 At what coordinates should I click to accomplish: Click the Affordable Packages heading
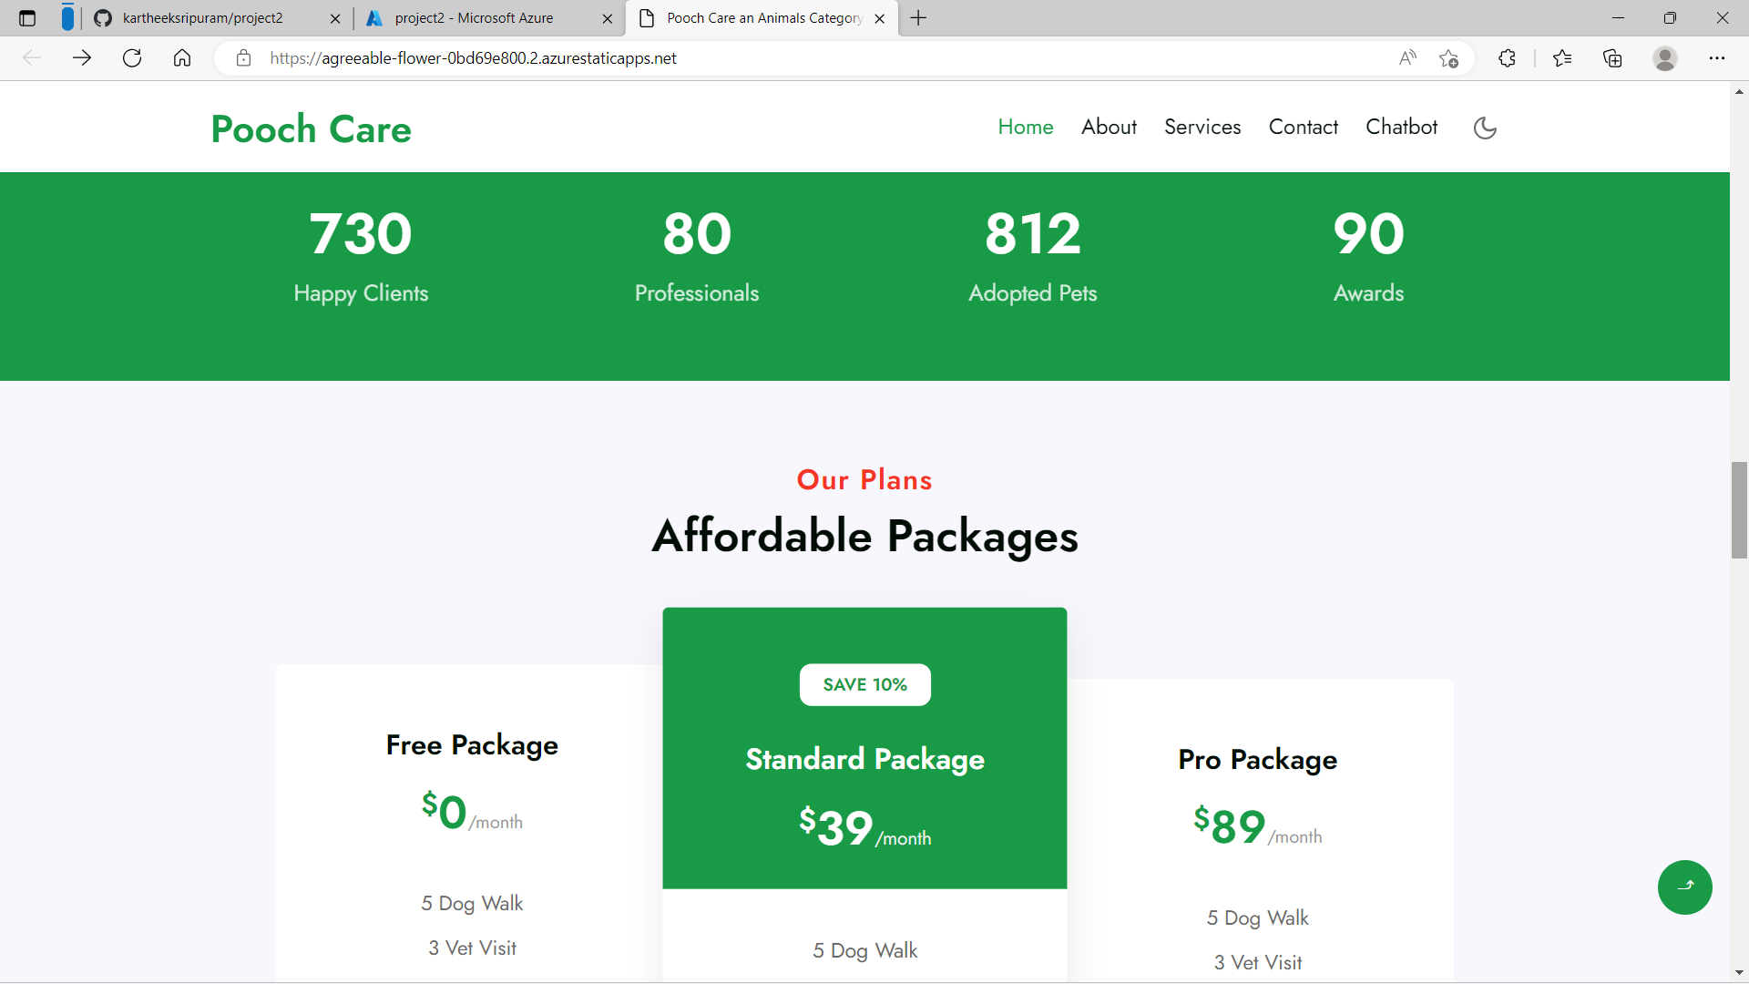click(864, 536)
